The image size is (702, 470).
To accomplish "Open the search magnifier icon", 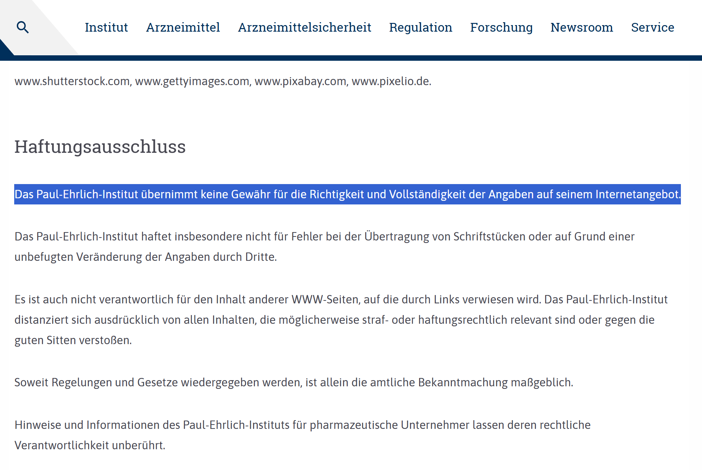I will tap(23, 27).
